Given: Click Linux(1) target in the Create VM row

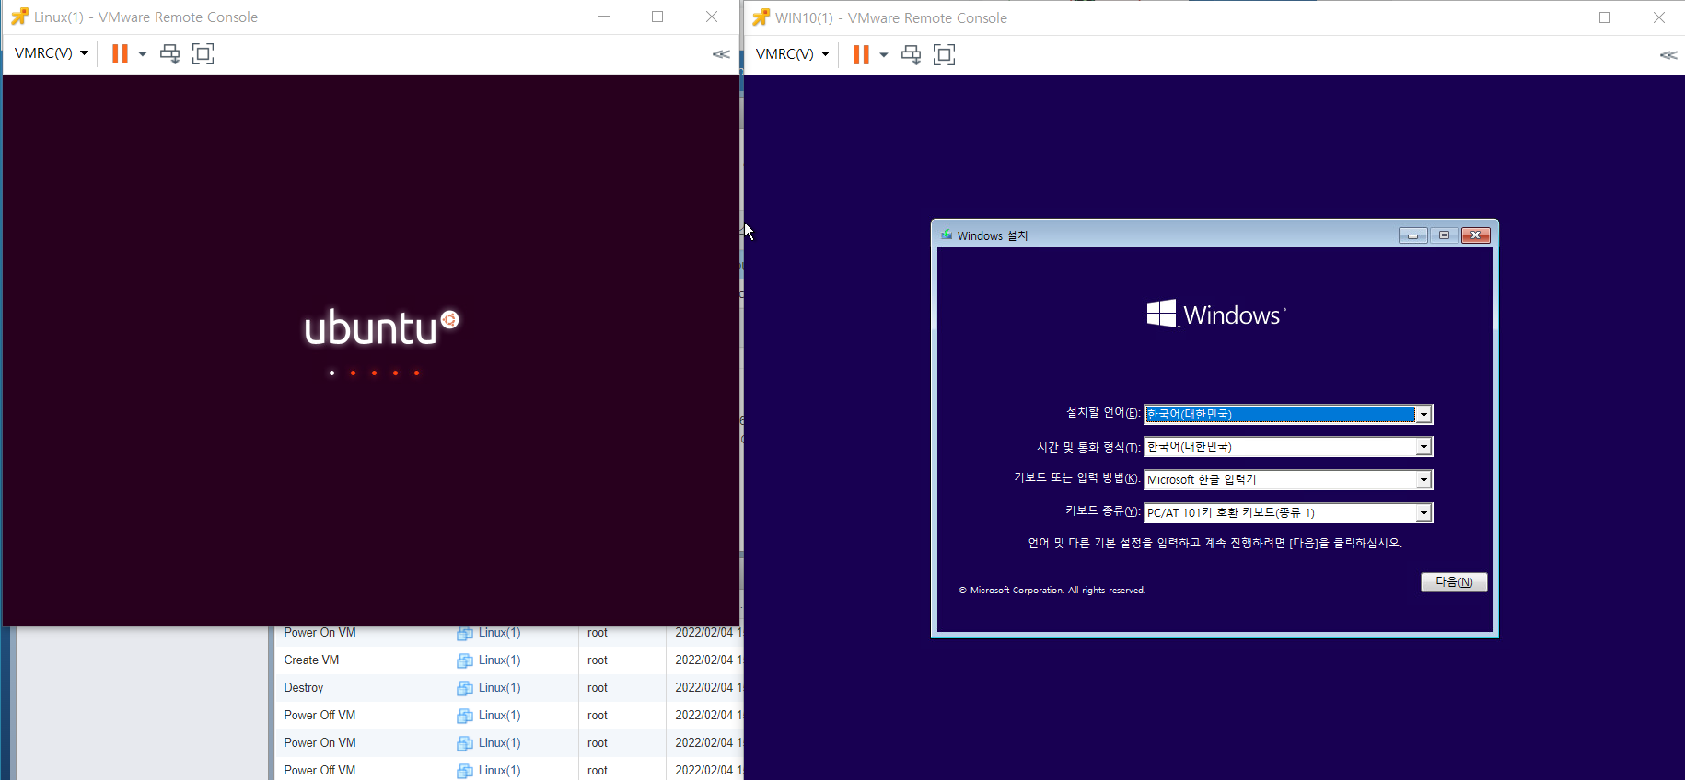Looking at the screenshot, I should coord(499,660).
